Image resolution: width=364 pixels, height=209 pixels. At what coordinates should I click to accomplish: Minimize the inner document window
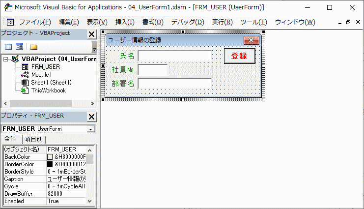tap(340, 23)
